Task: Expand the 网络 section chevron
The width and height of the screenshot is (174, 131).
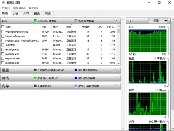Action: (x=116, y=78)
